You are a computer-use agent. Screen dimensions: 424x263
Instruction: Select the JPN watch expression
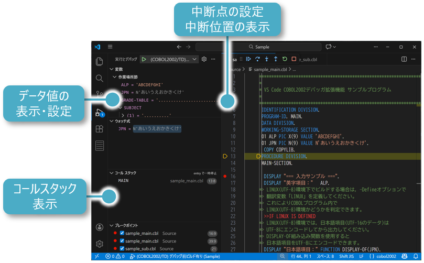coord(165,129)
